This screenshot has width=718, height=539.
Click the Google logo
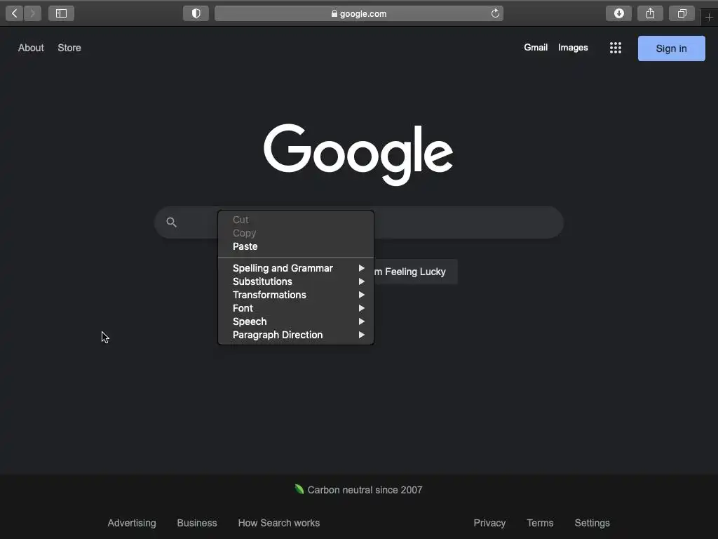pyautogui.click(x=358, y=154)
